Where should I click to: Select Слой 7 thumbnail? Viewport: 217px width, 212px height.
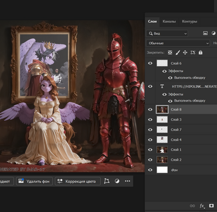click(162, 130)
